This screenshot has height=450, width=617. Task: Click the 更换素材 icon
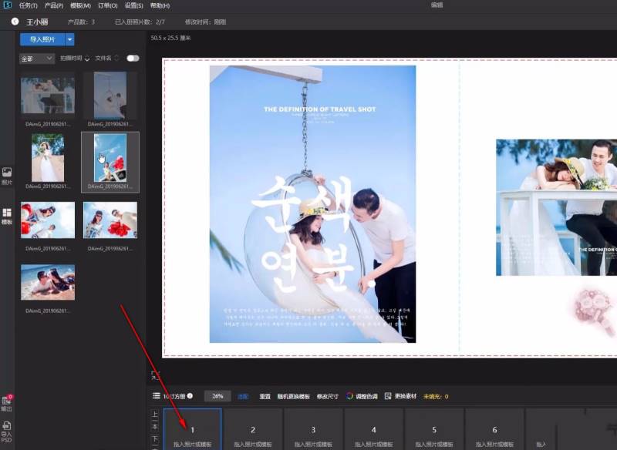tap(388, 396)
